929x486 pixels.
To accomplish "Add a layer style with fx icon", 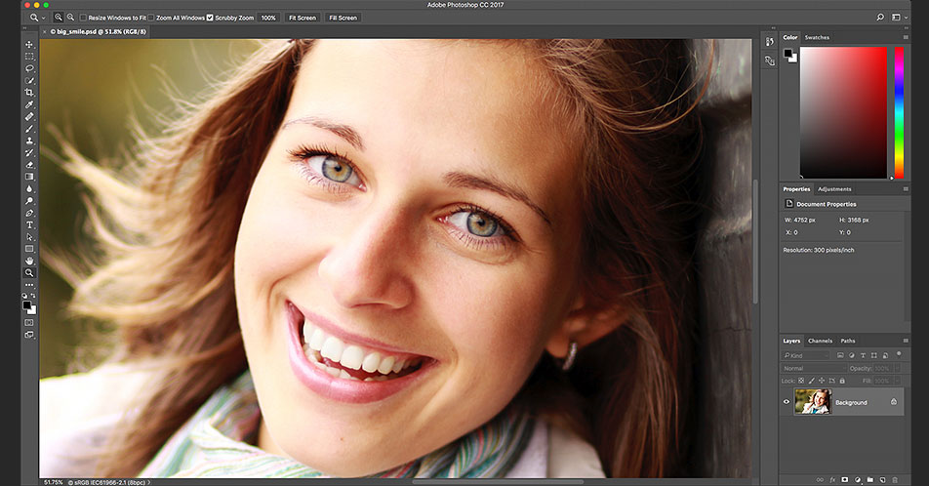I will tap(832, 480).
